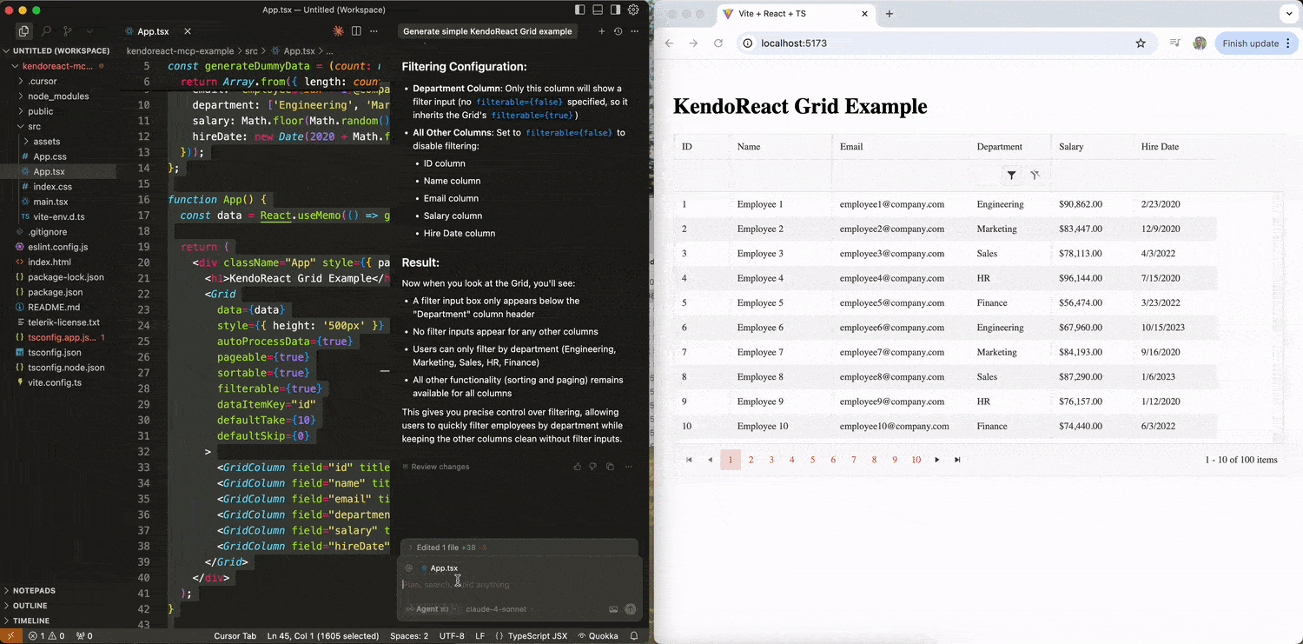Image resolution: width=1303 pixels, height=644 pixels.
Task: Open the split editor layout icon
Action: point(356,30)
